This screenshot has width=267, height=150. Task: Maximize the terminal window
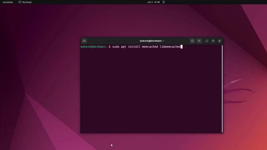click(x=213, y=41)
